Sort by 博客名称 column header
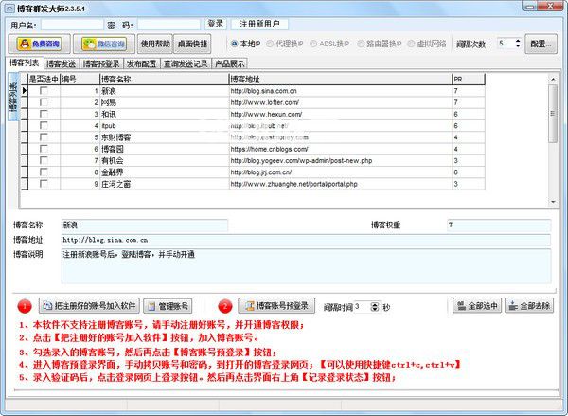This screenshot has height=416, width=568. click(x=164, y=79)
